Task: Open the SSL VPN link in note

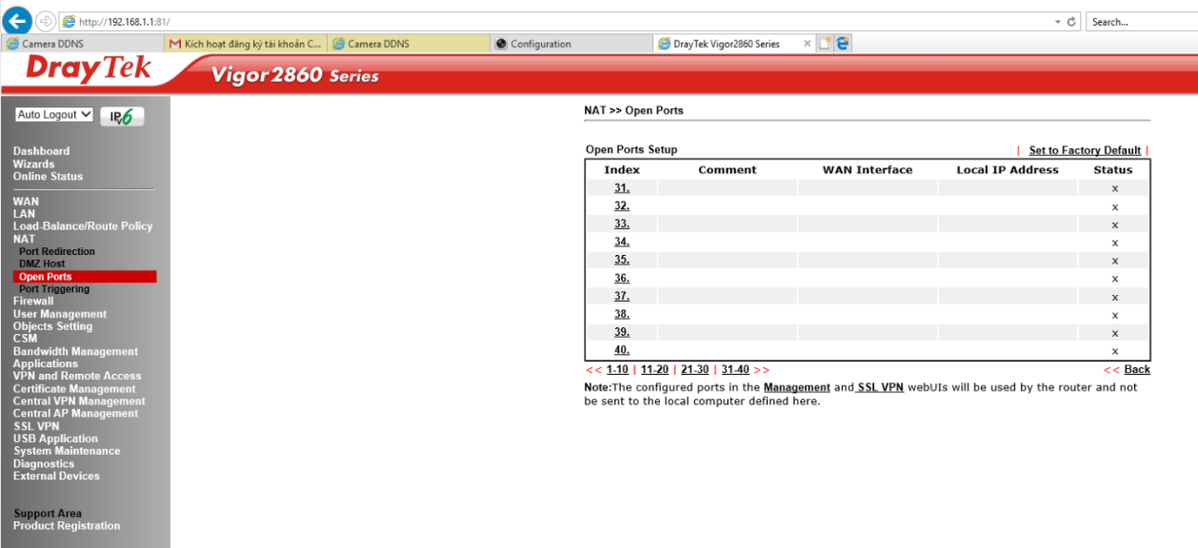Action: (x=880, y=388)
